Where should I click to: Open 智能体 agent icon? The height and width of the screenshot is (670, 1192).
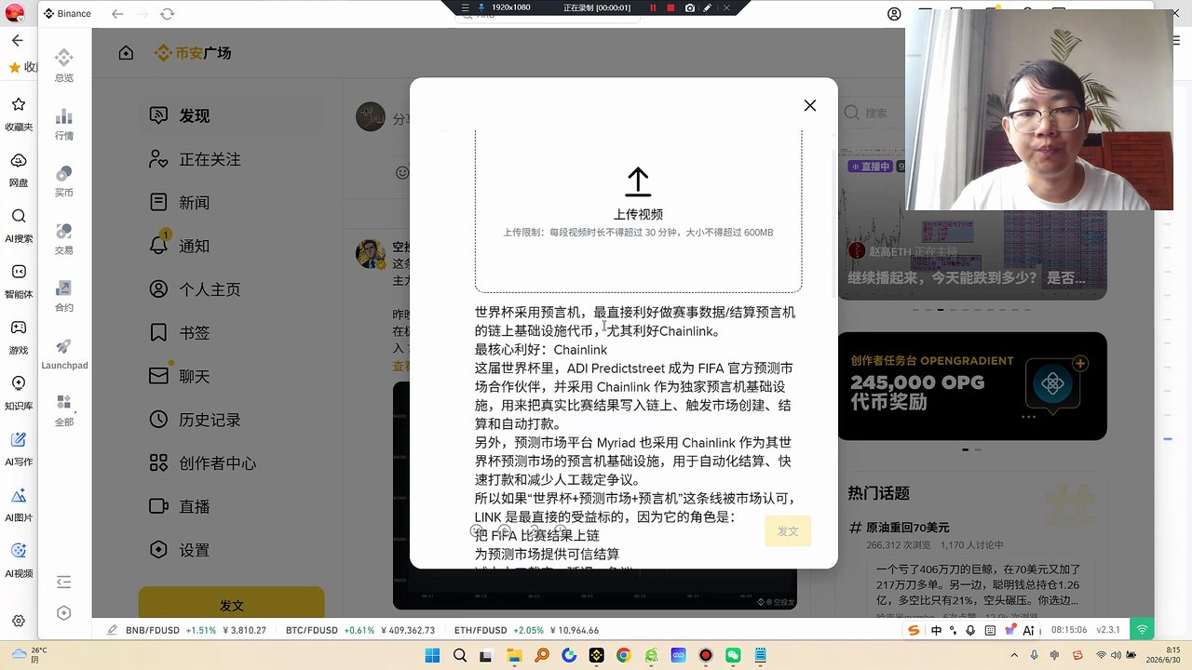[x=19, y=279]
